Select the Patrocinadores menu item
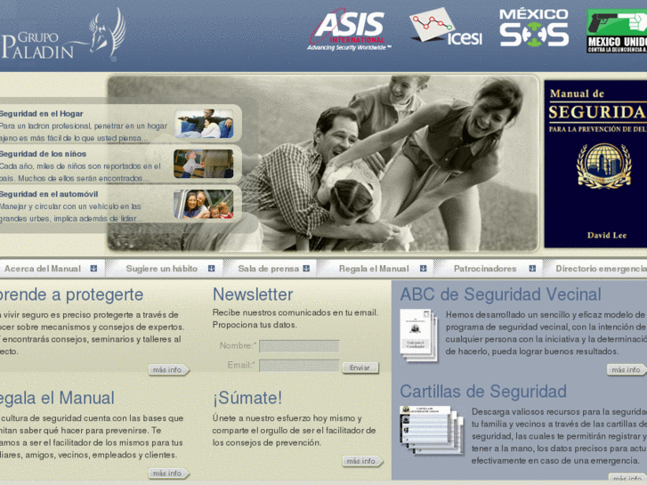 pos(485,269)
